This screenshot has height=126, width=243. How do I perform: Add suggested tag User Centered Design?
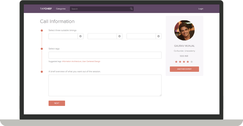pyautogui.click(x=91, y=62)
